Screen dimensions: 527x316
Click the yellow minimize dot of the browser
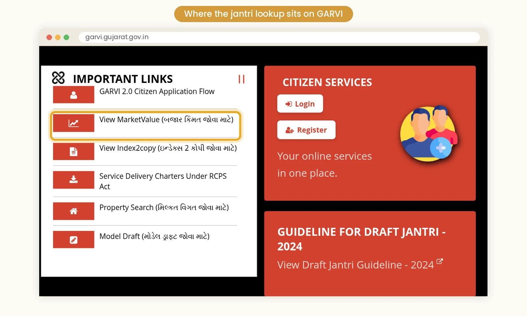pyautogui.click(x=58, y=37)
